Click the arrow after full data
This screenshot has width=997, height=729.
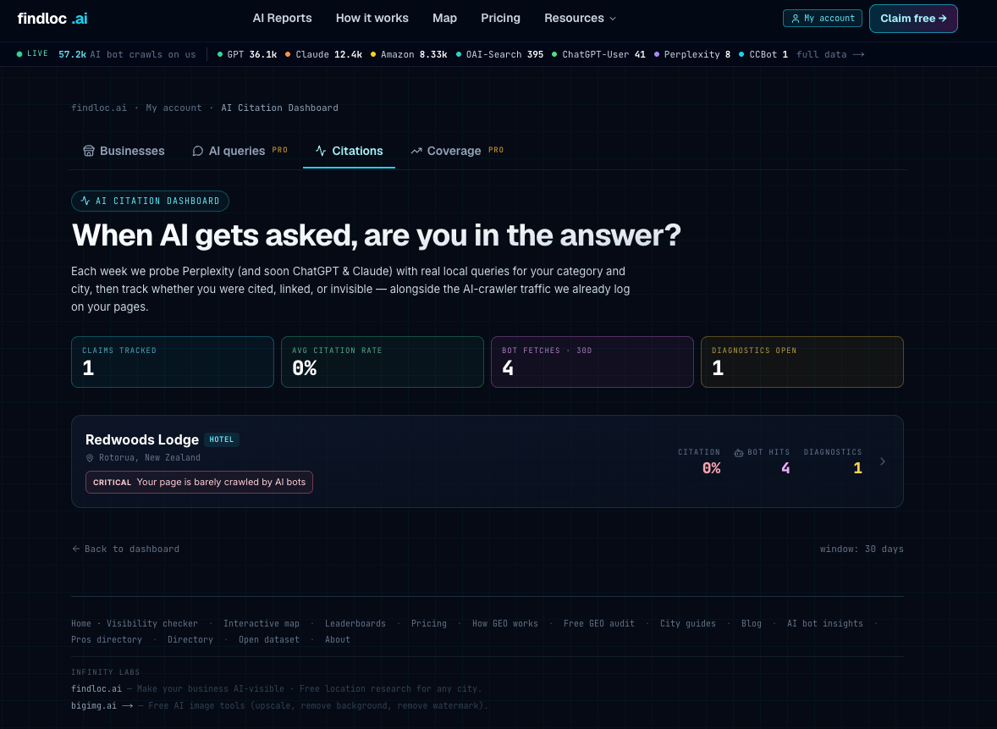[858, 55]
